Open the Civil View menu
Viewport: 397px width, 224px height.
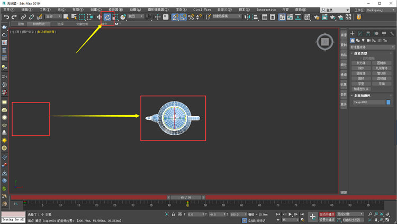(x=202, y=10)
